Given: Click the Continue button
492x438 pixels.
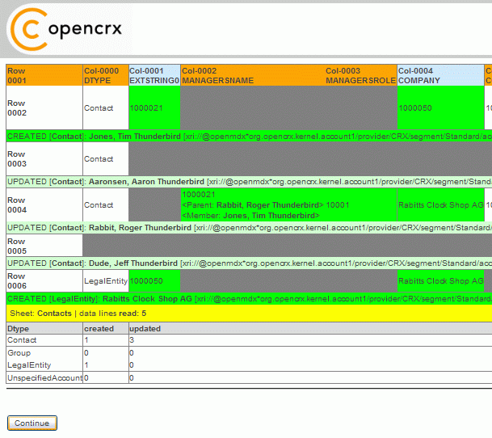Looking at the screenshot, I should click(32, 423).
